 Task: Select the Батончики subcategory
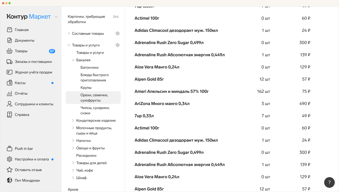90,67
